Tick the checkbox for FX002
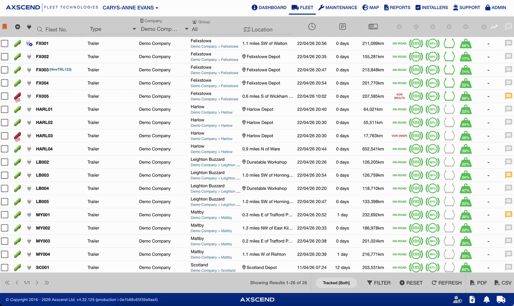The image size is (514, 306). [x=5, y=57]
